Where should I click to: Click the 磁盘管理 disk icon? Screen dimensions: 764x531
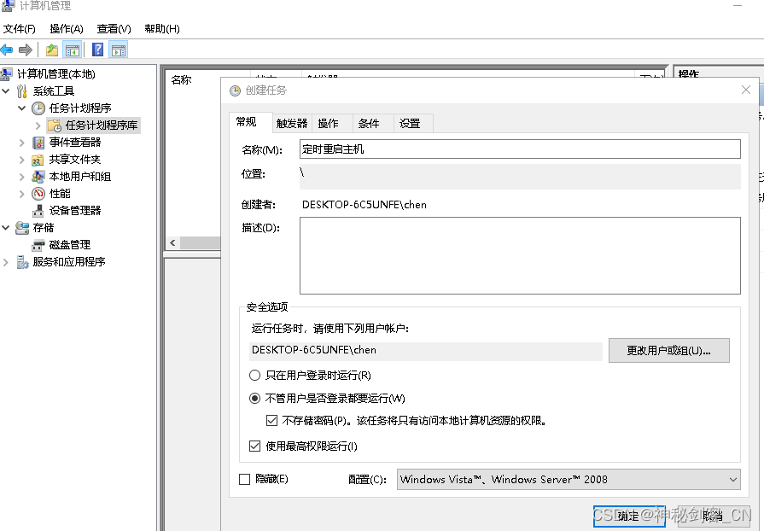38,244
